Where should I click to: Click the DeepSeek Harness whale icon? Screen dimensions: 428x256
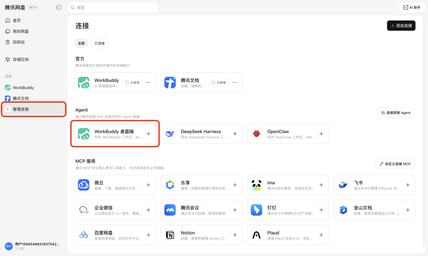point(170,134)
